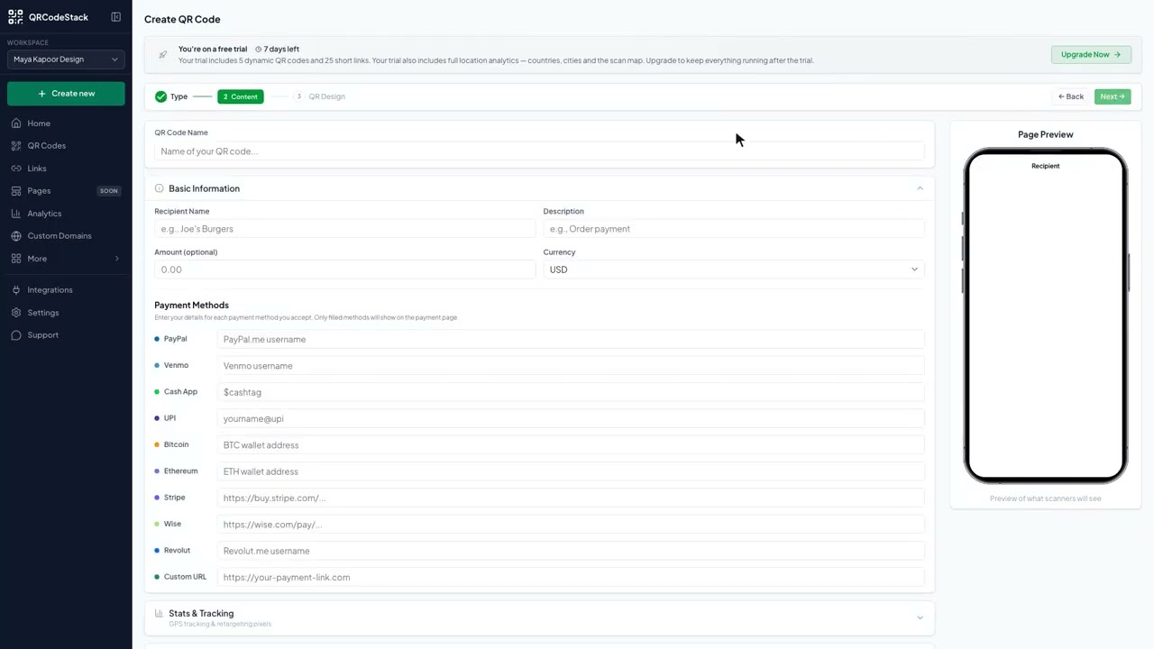The width and height of the screenshot is (1154, 649).
Task: Click the Stripe payment link field
Action: [571, 498]
